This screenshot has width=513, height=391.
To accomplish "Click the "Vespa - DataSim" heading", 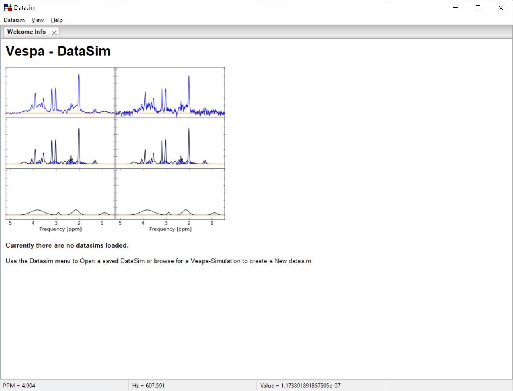I will point(58,51).
